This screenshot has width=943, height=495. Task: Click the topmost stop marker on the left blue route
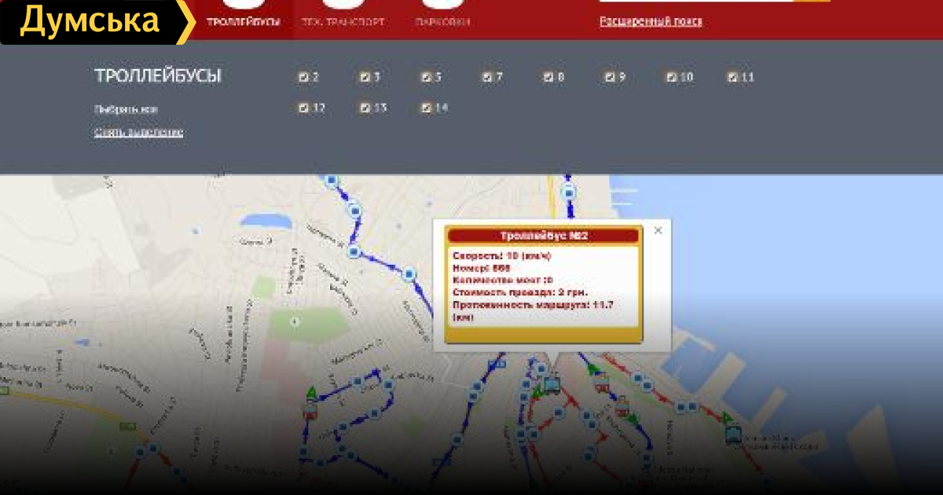(x=331, y=181)
